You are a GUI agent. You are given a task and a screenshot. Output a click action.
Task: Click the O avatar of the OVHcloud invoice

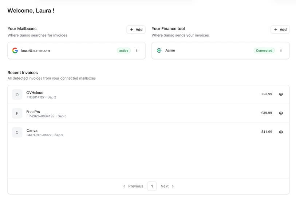(x=17, y=95)
